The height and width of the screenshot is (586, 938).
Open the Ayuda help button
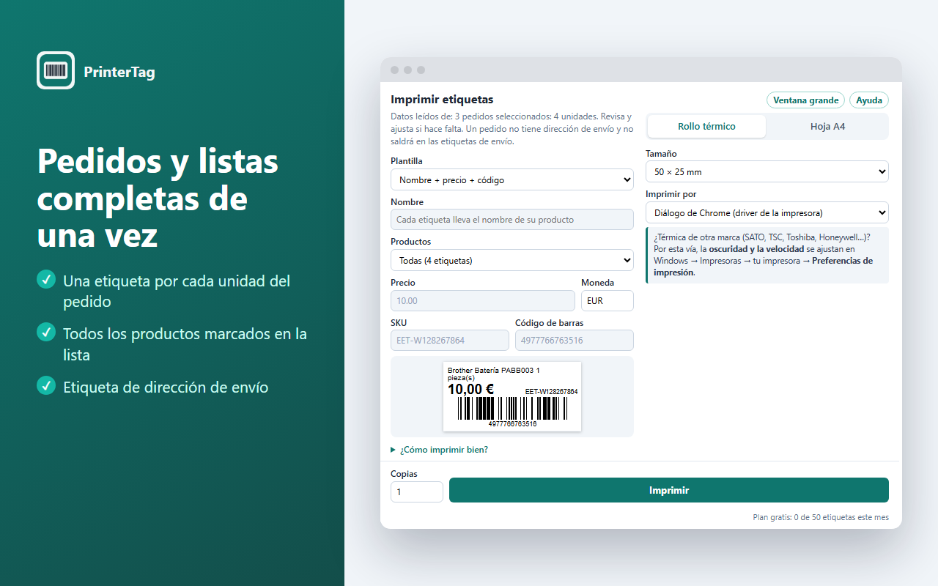click(x=869, y=100)
